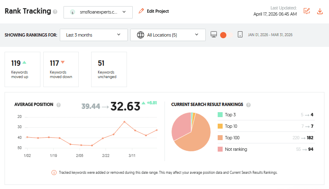Click the globe icon in the locations selector
329x189 pixels.
click(140, 35)
